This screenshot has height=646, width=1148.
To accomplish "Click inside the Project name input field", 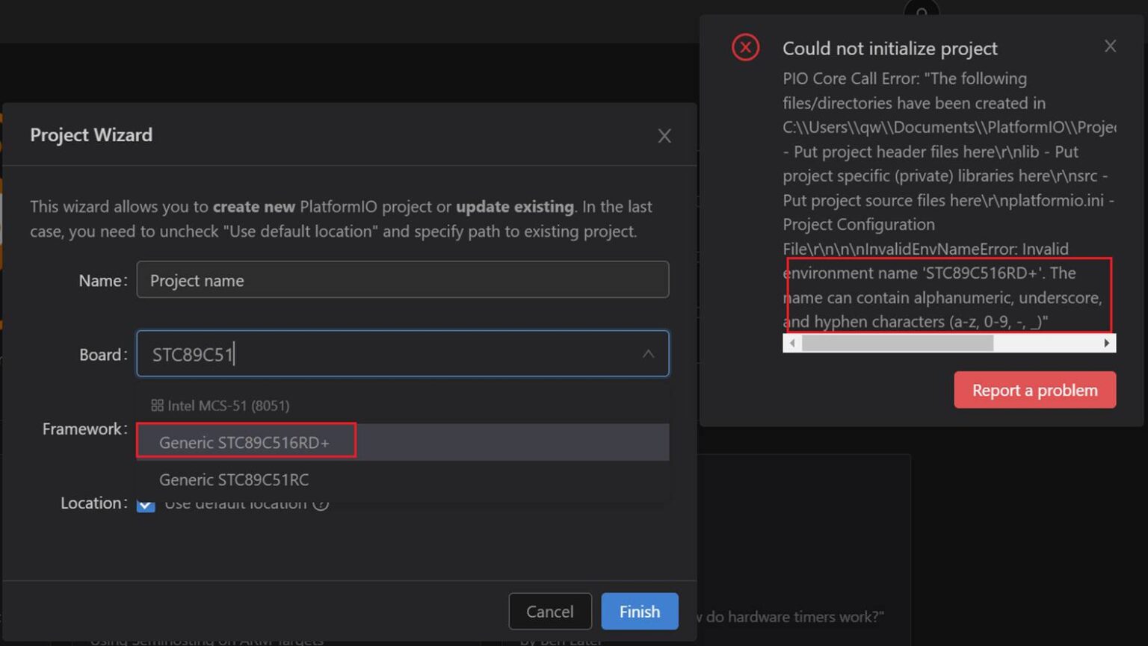I will [x=404, y=280].
